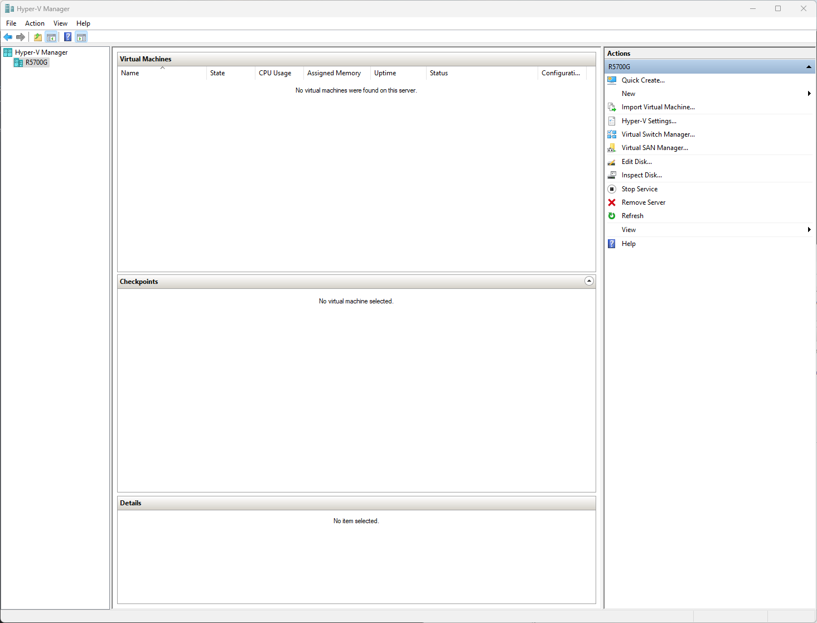Open the File menu
Screen dimensions: 817x623
[11, 23]
